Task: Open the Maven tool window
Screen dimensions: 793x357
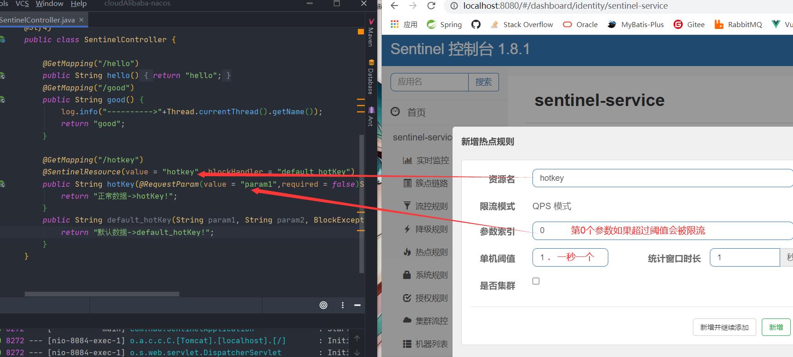Action: pos(371,33)
